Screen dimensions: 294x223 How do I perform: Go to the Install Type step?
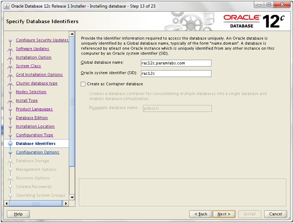point(27,101)
